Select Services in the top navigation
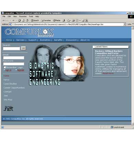 tap(20, 40)
